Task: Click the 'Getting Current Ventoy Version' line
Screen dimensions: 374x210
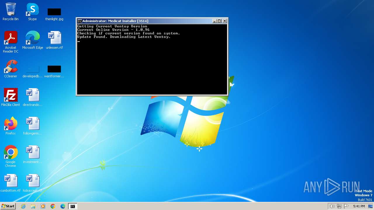Action: (112, 26)
